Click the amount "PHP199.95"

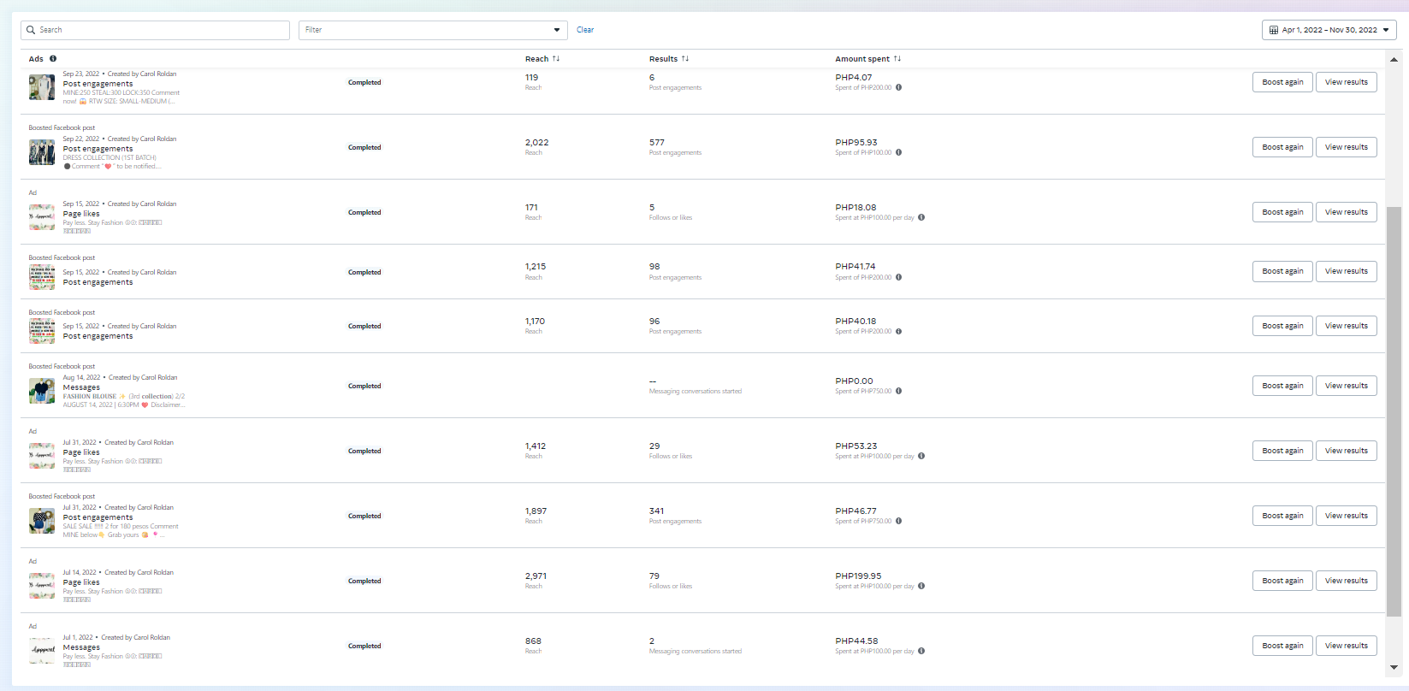(858, 576)
